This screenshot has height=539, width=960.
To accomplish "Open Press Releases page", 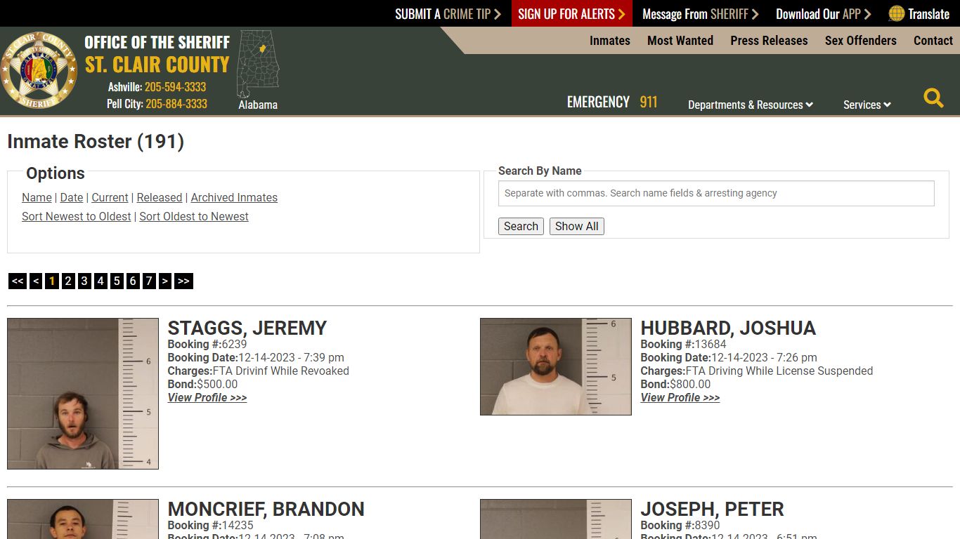I will [769, 41].
